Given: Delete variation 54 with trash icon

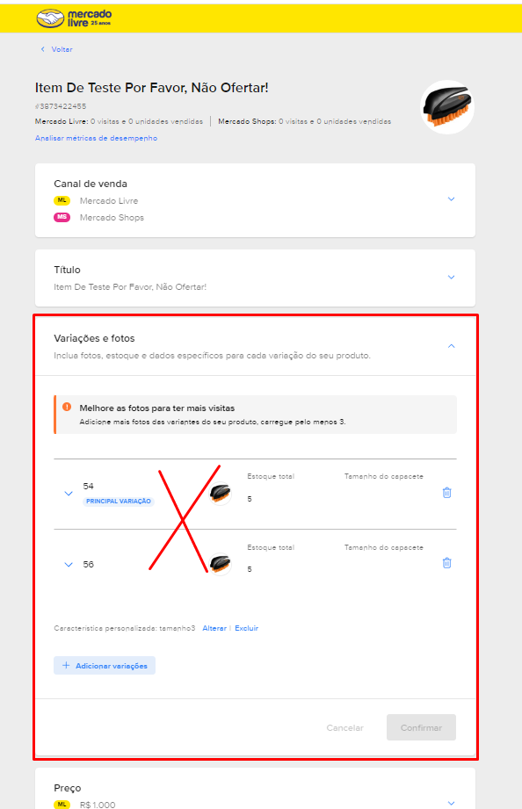Looking at the screenshot, I should (447, 493).
